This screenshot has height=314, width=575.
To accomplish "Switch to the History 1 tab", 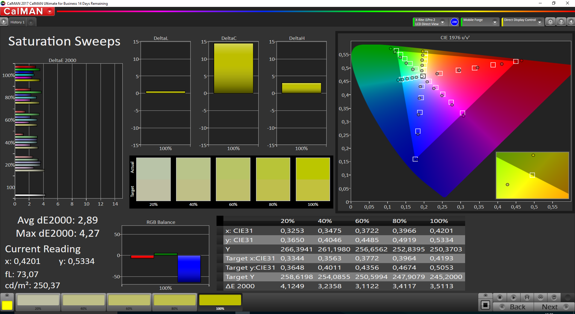I will point(17,22).
